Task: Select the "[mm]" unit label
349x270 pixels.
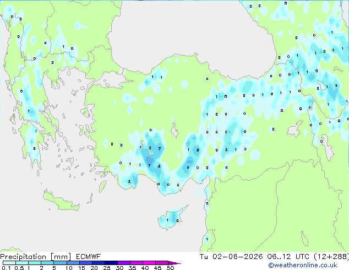Action: pyautogui.click(x=61, y=257)
